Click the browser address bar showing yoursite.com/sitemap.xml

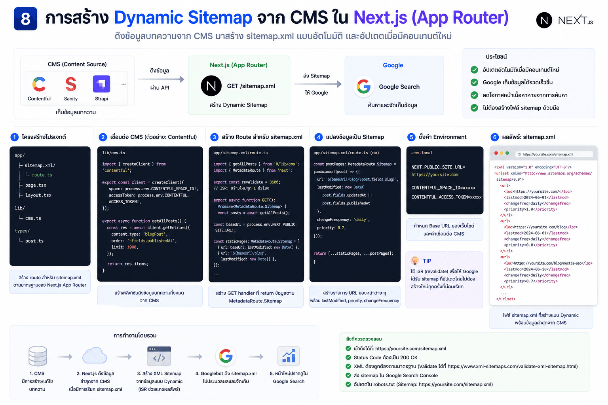(554, 154)
